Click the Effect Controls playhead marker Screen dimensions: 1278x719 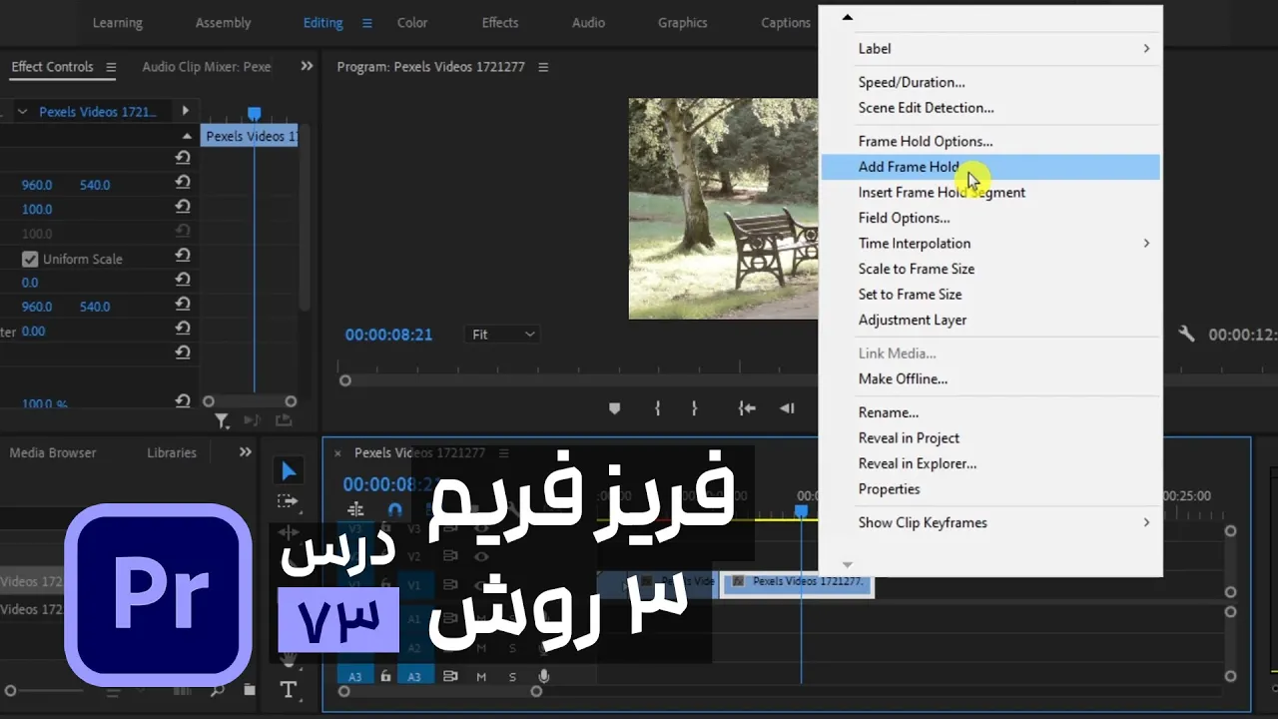254,114
